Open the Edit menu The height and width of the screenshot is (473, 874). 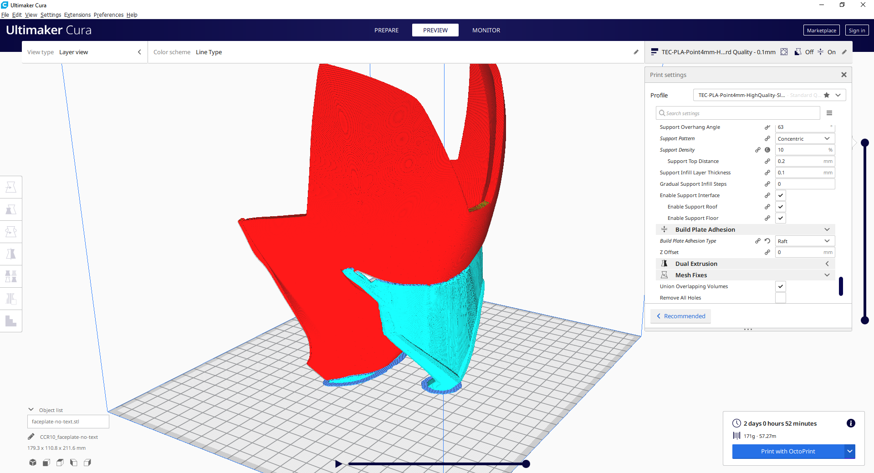pyautogui.click(x=17, y=15)
